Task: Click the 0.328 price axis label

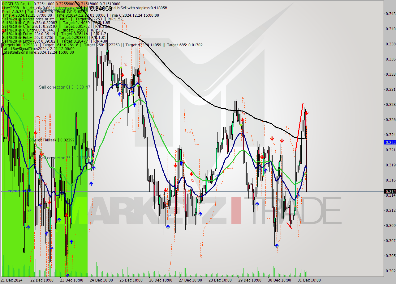Action: tap(390, 104)
